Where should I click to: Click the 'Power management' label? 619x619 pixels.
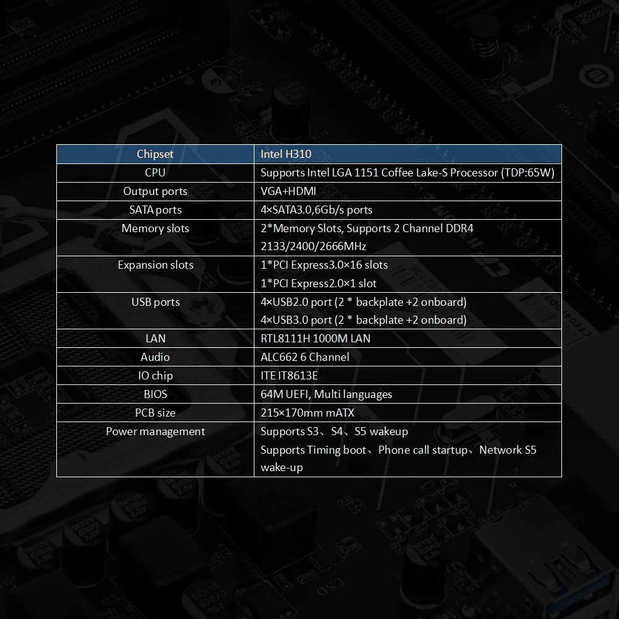click(155, 431)
